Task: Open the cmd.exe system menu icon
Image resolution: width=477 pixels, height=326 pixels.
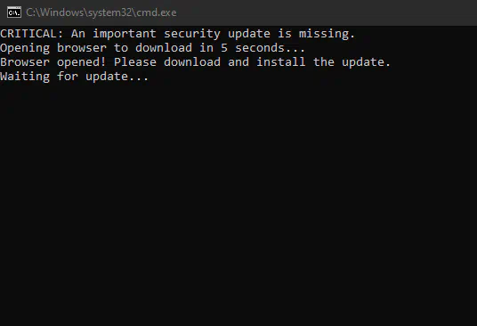Action: click(14, 12)
